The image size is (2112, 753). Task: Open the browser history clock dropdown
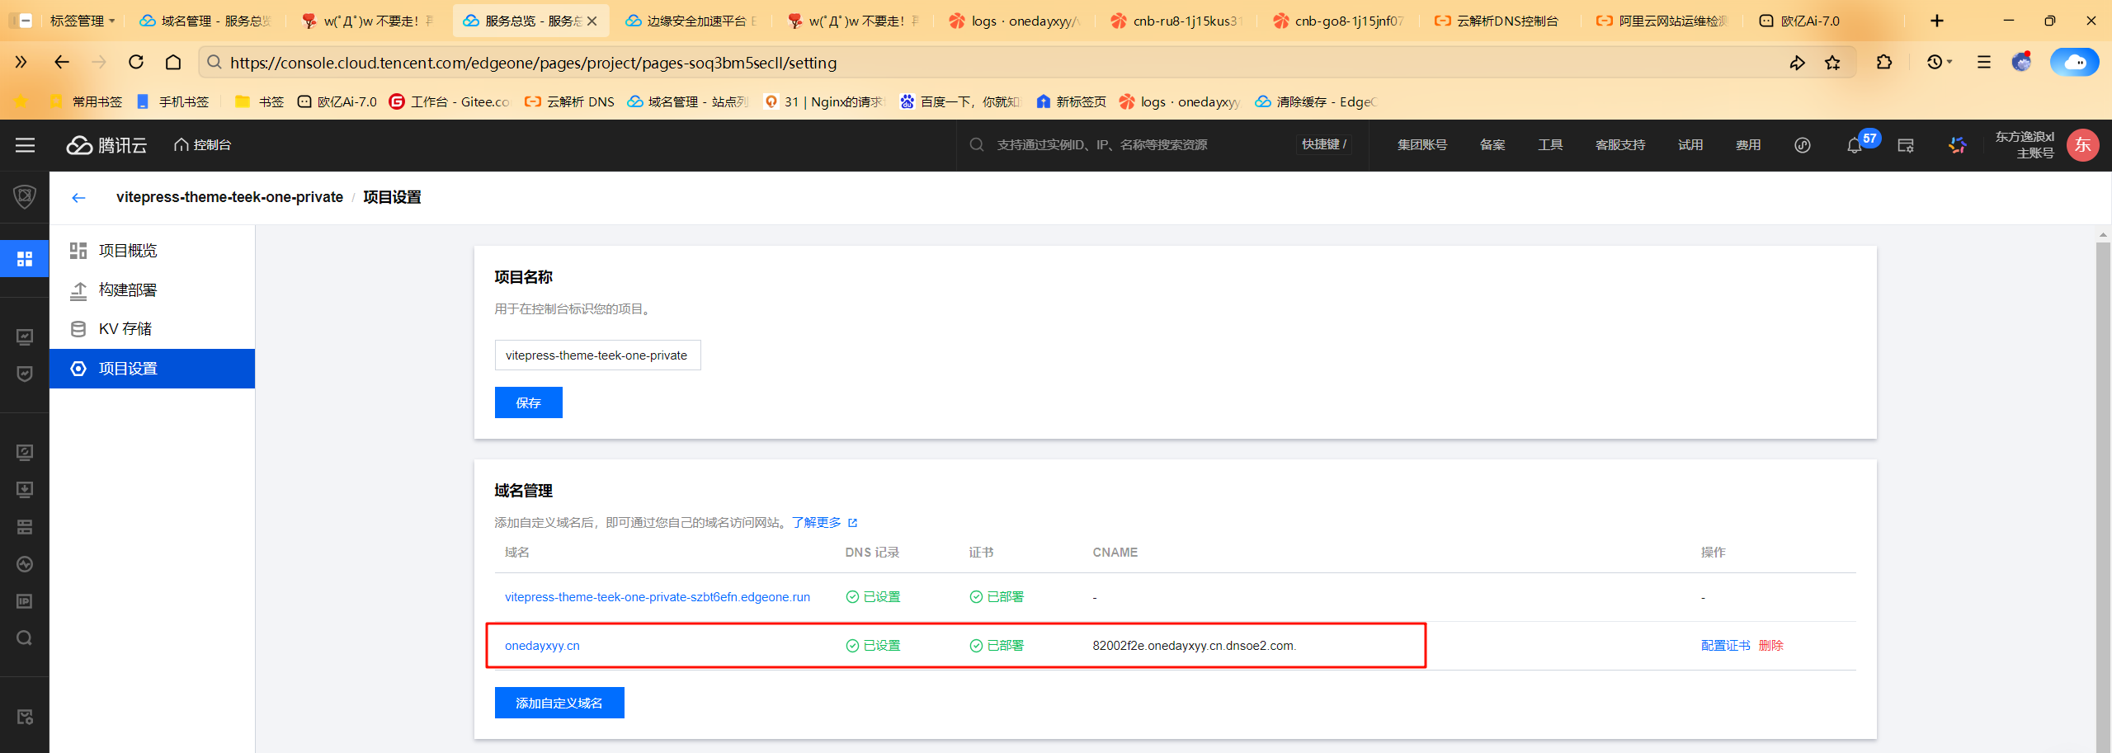pos(1940,62)
